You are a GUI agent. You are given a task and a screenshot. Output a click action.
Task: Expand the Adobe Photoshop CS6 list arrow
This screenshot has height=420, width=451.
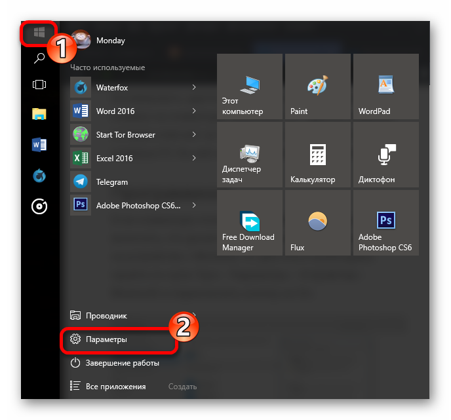pyautogui.click(x=194, y=205)
